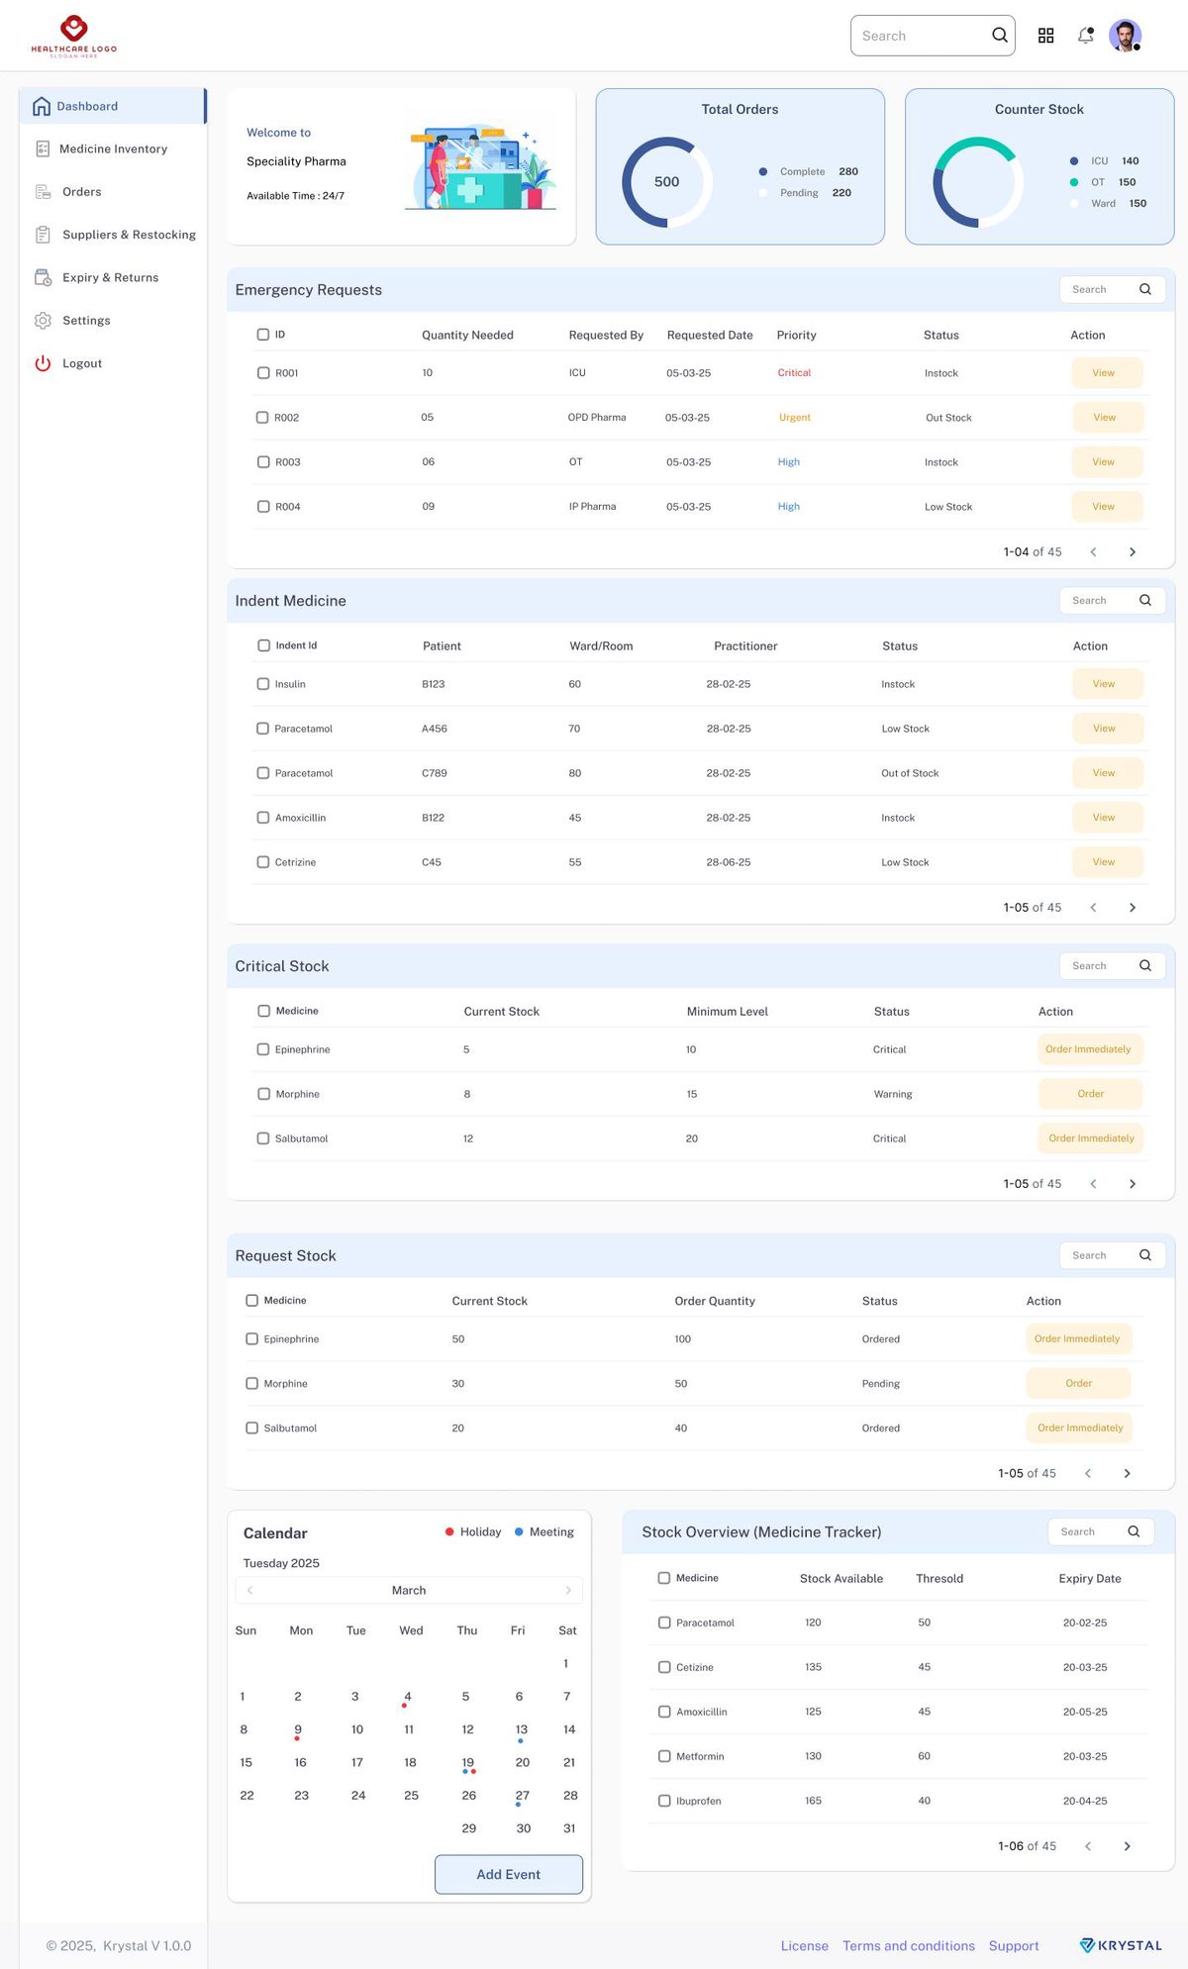Click Order for Morphine in Critical Stock
The image size is (1188, 1969).
1091,1094
